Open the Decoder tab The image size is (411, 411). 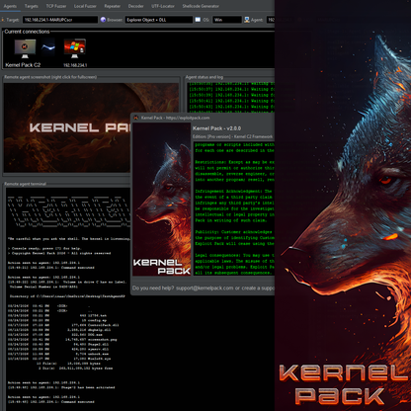point(135,6)
